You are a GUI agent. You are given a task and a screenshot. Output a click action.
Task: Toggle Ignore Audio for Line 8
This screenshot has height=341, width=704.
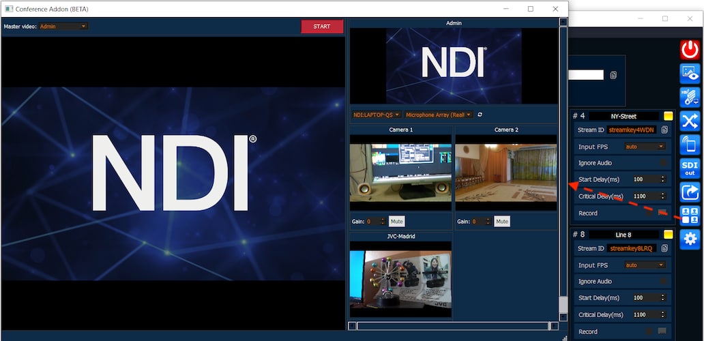pyautogui.click(x=662, y=281)
